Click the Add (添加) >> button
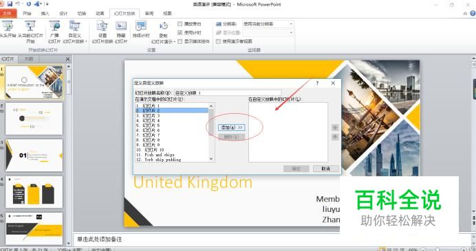Viewport: 476px width, 251px height. pos(231,128)
